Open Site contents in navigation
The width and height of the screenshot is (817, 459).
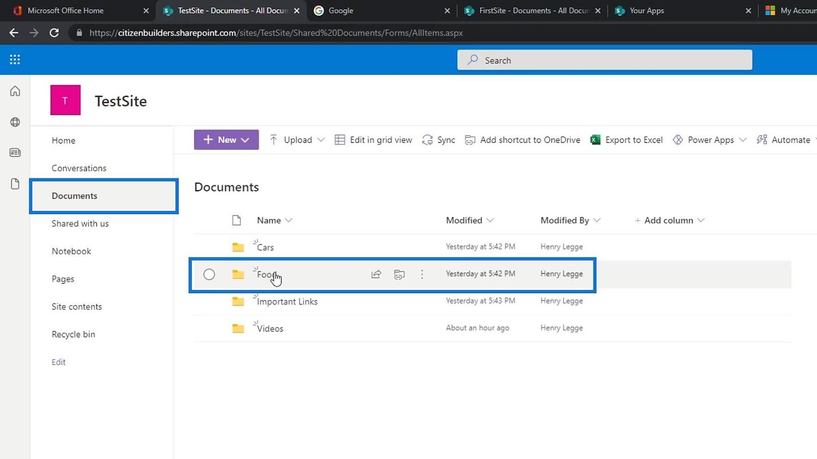coord(77,307)
